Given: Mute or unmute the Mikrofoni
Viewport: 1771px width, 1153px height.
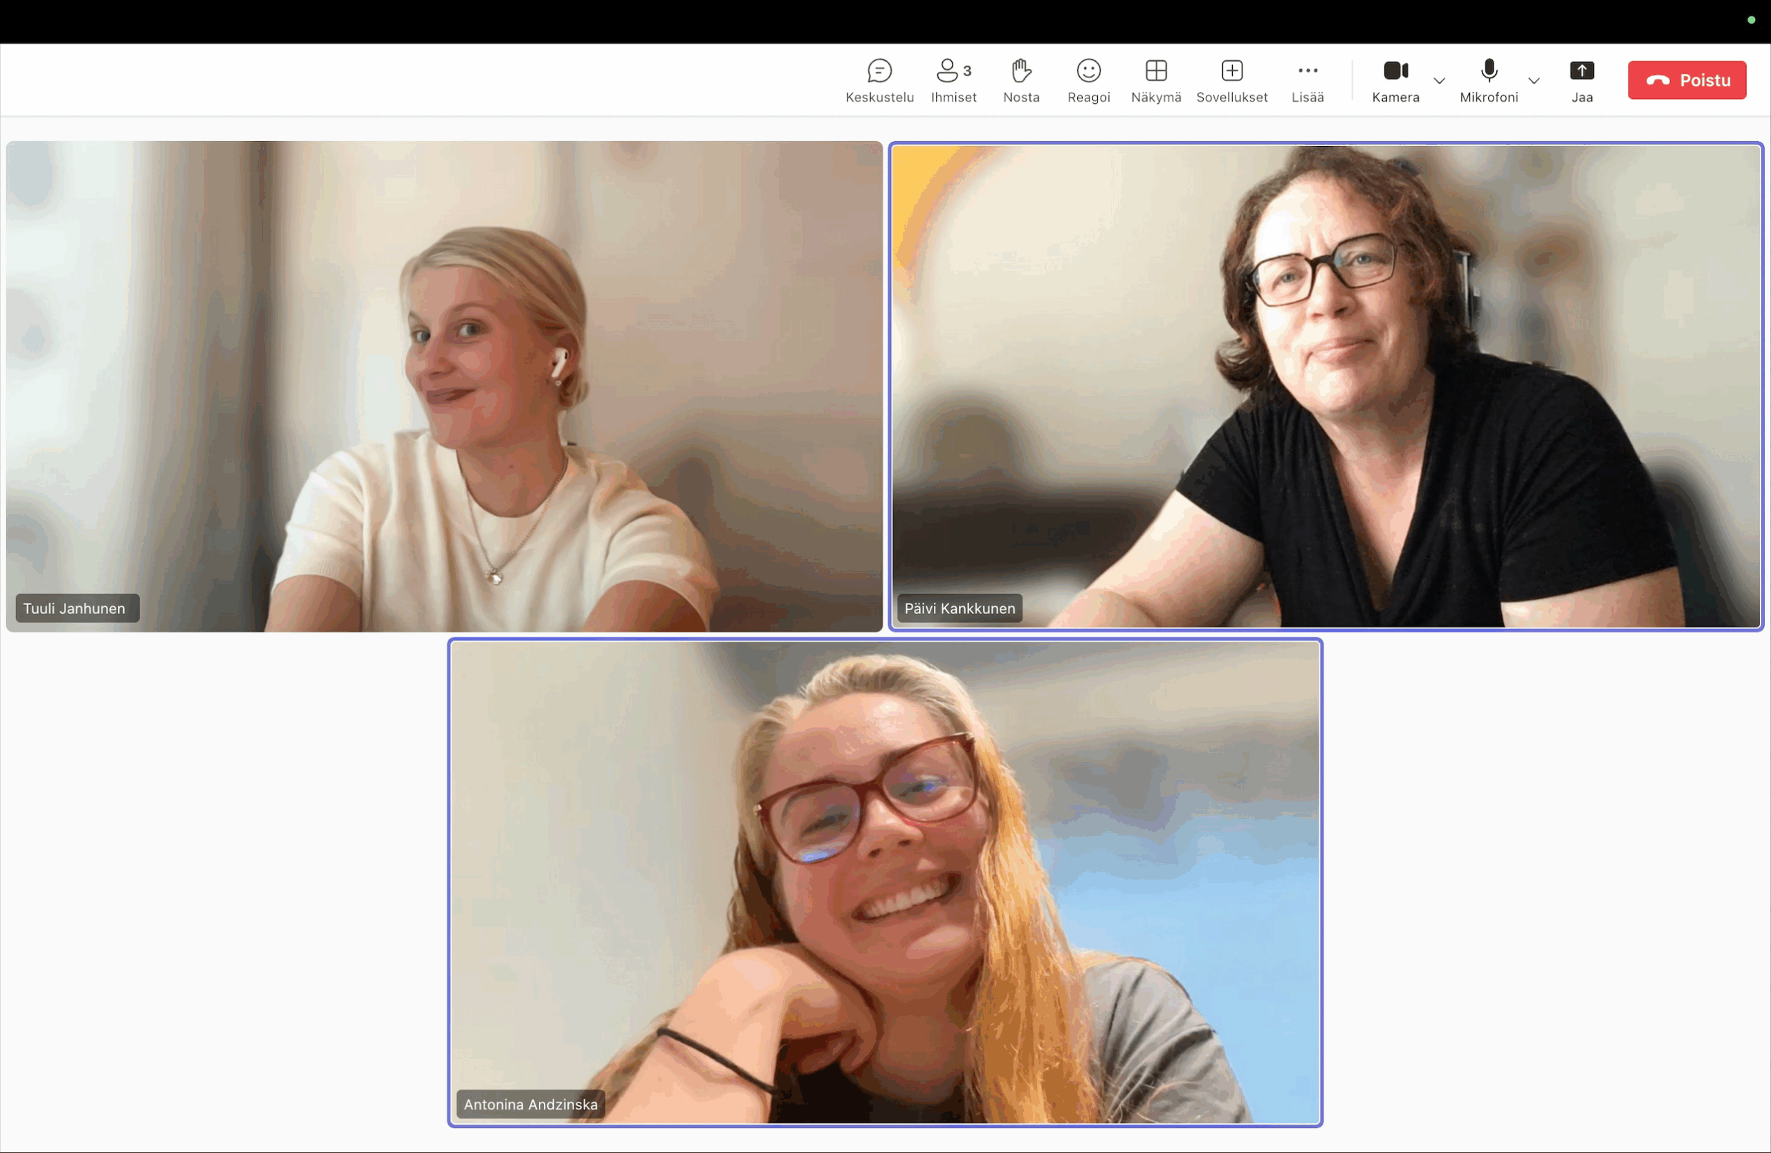Looking at the screenshot, I should pos(1488,80).
